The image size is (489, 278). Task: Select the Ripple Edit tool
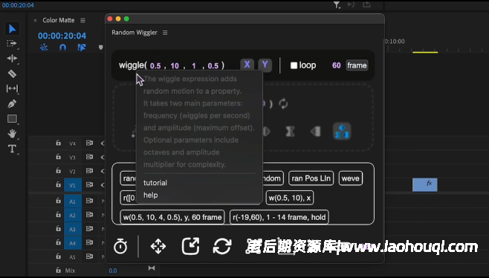(x=12, y=58)
